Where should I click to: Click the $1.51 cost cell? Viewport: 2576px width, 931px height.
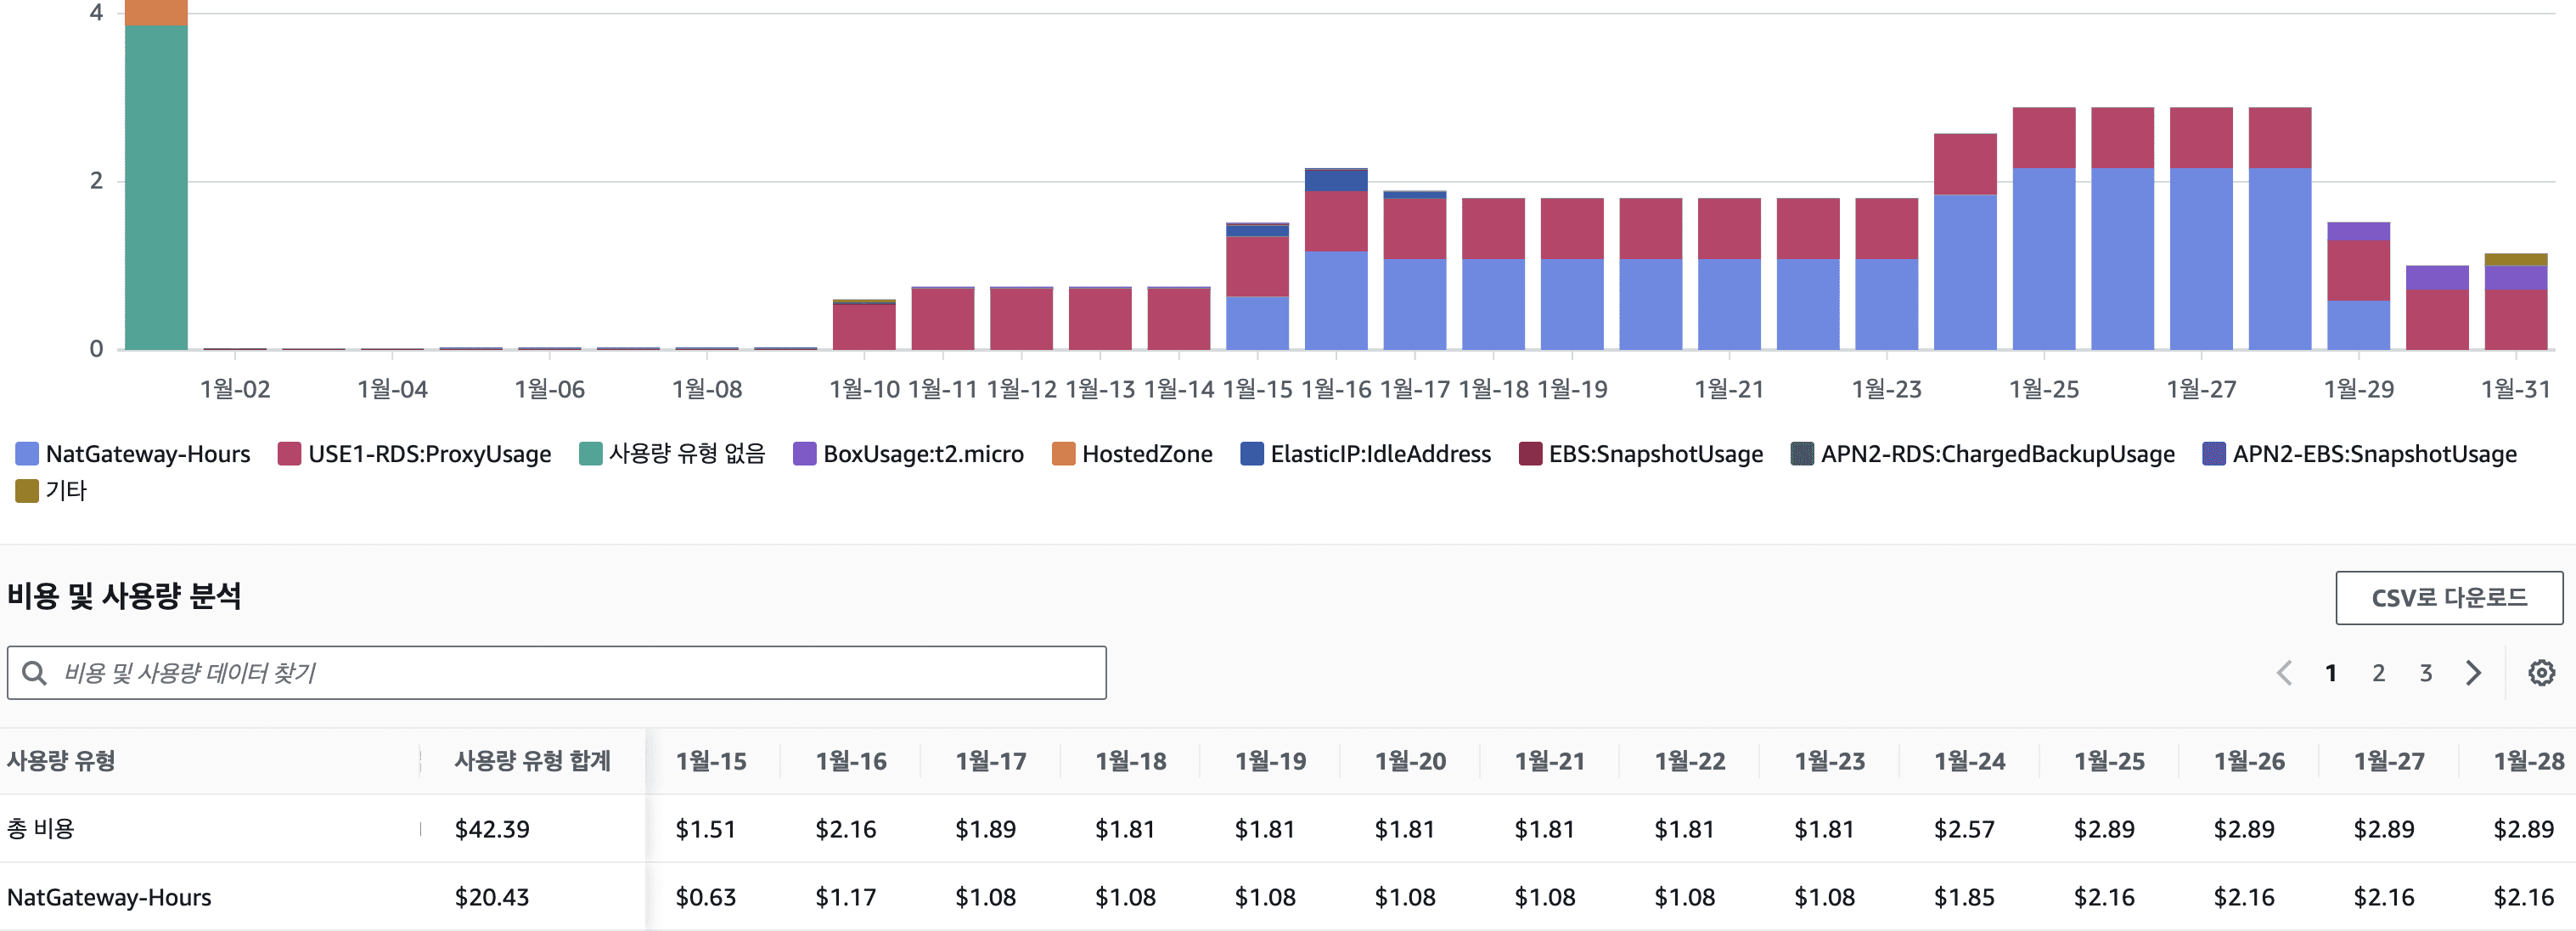point(705,829)
